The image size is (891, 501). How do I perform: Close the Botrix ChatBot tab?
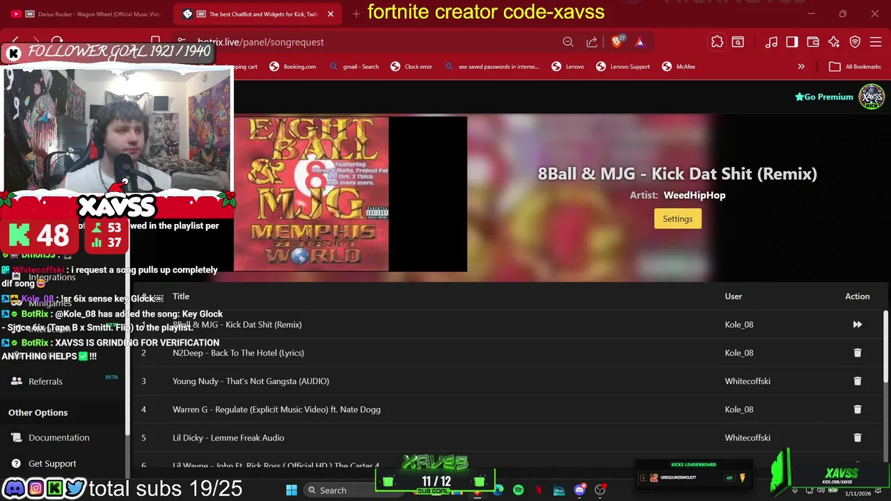click(331, 14)
